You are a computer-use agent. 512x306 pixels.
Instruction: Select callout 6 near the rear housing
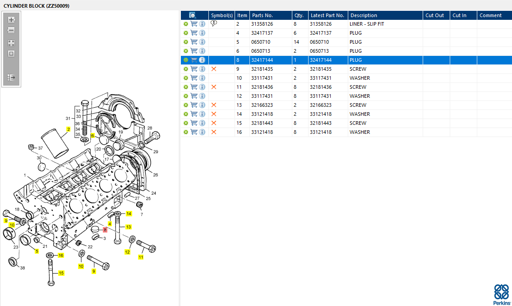coord(93,136)
